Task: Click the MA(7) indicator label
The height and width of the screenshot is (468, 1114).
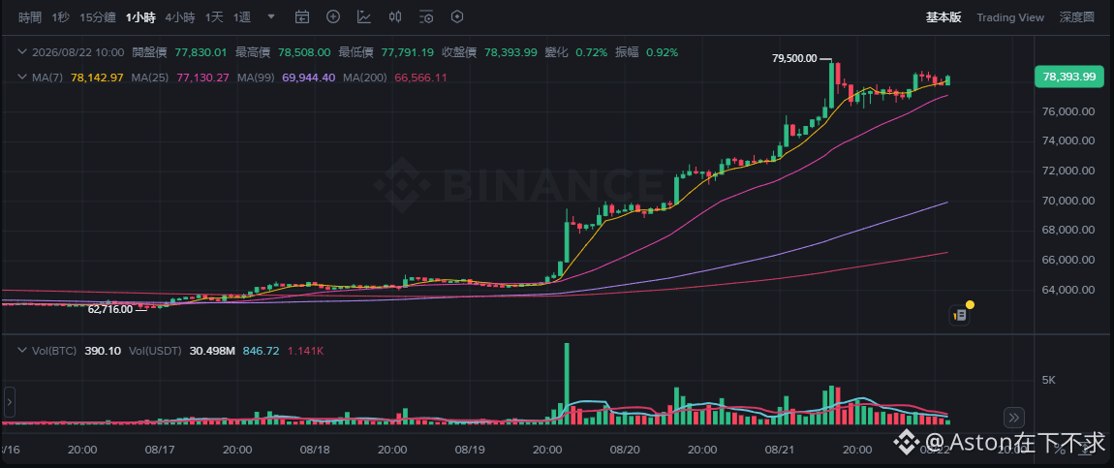Action: 49,77
